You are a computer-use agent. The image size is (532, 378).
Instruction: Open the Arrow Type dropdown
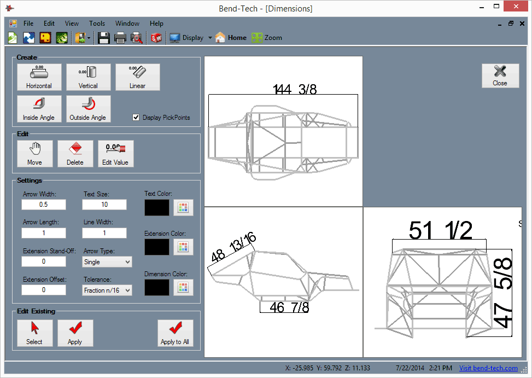pyautogui.click(x=107, y=261)
